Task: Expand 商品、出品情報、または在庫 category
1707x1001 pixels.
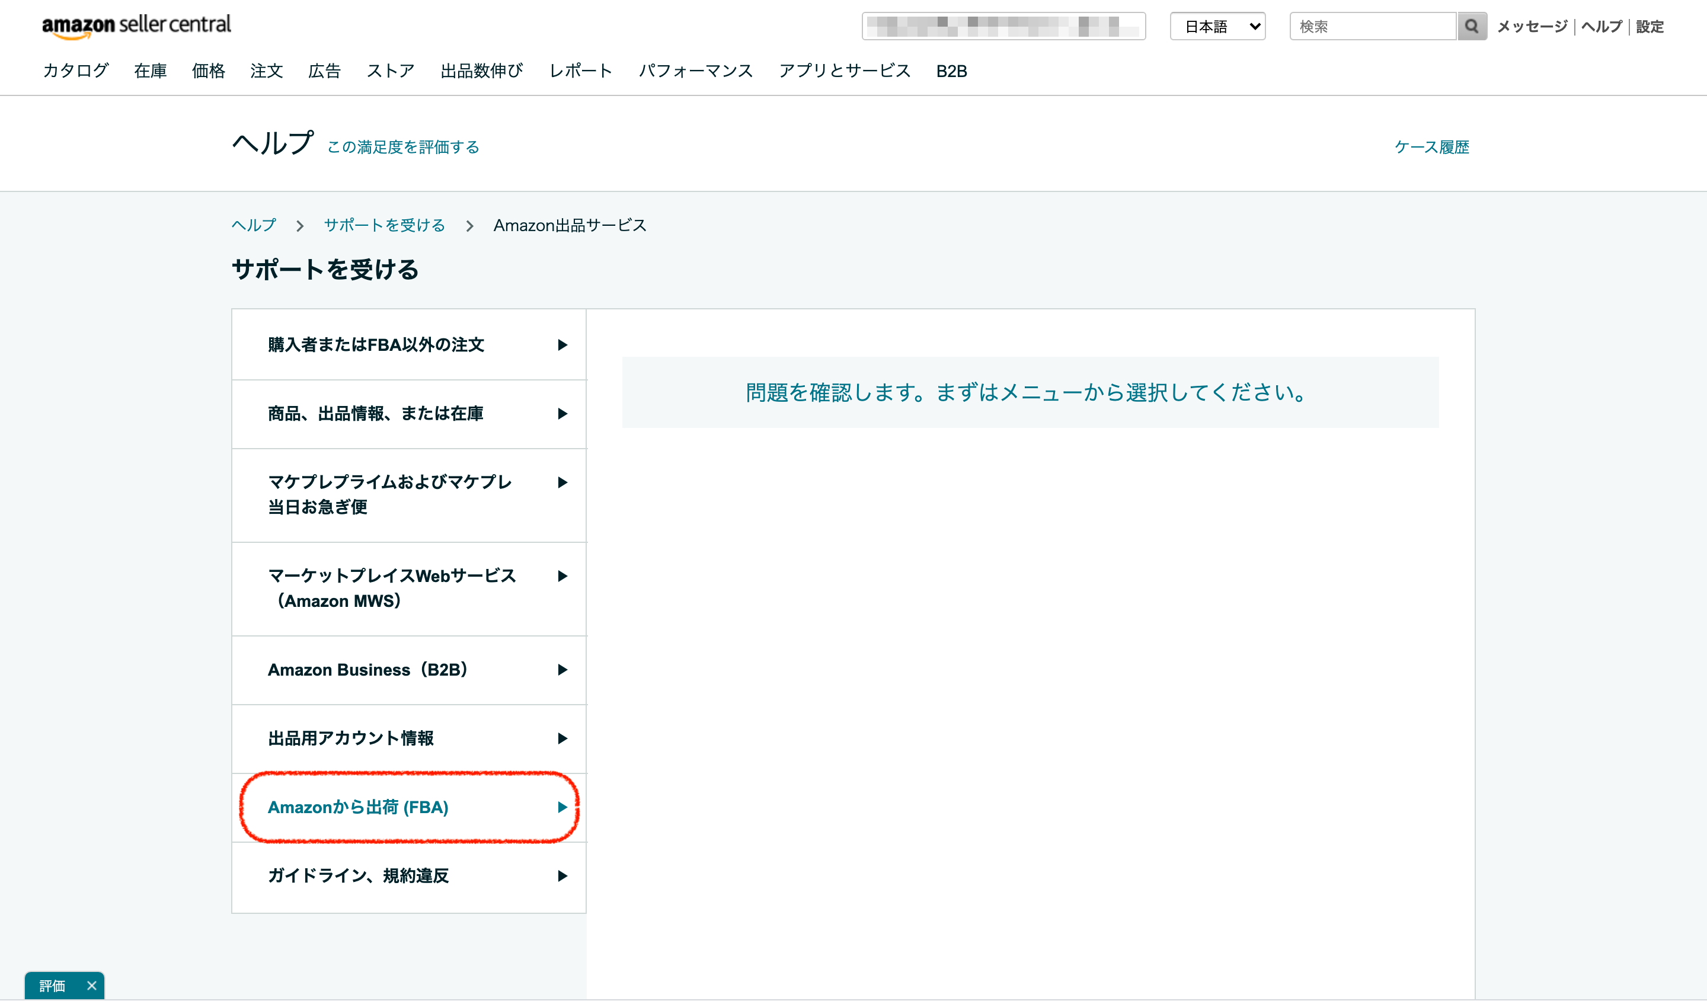Action: pyautogui.click(x=375, y=414)
